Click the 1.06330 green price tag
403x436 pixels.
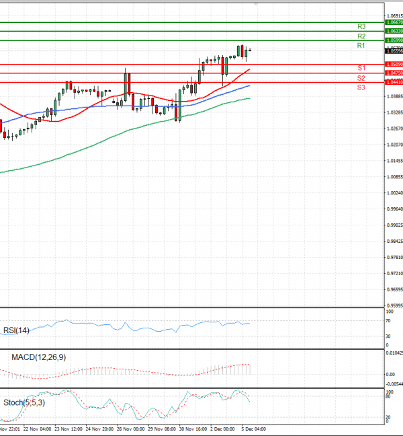[x=394, y=31]
